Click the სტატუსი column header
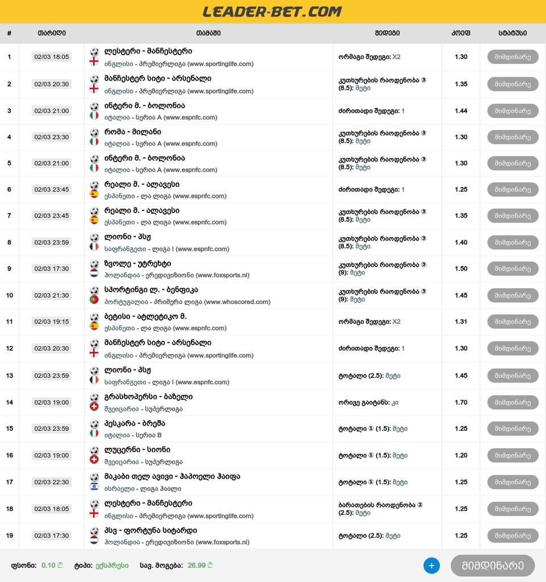 (x=512, y=33)
